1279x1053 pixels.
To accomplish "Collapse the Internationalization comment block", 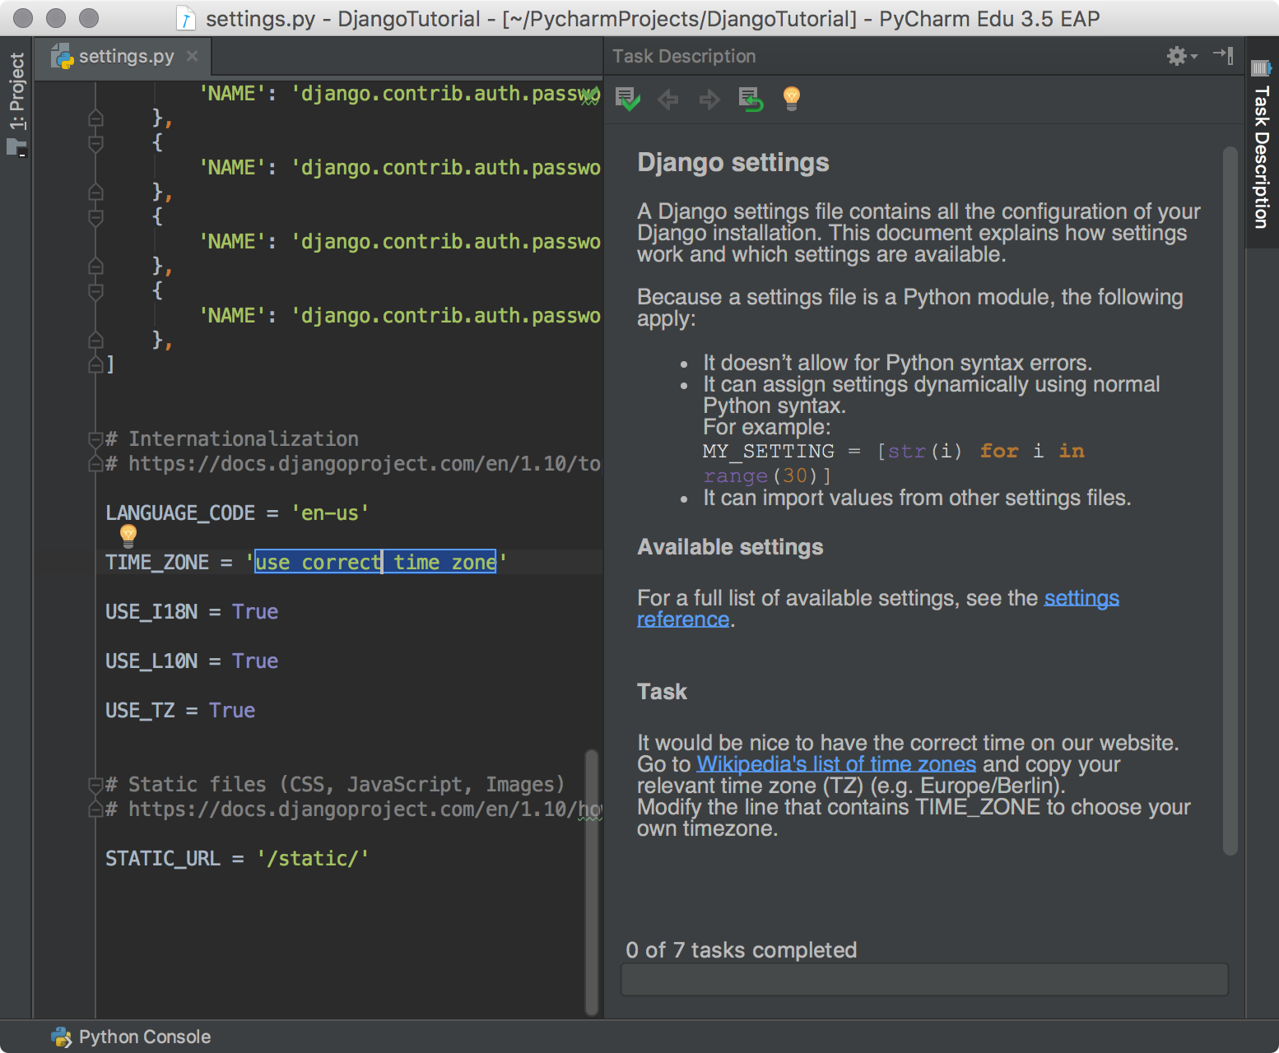I will 95,439.
